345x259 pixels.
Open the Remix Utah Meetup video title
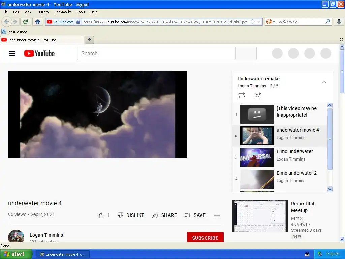[x=303, y=207]
